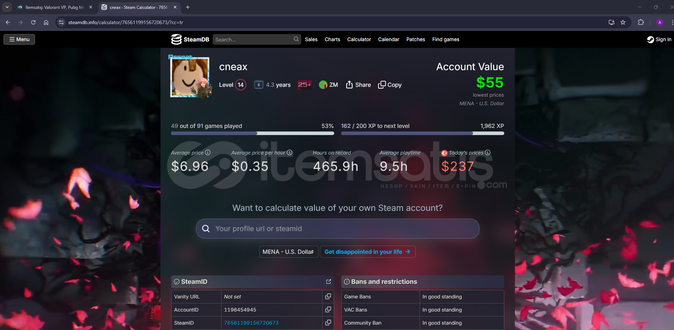Click the 465.9h hours on record value
Image resolution: width=674 pixels, height=330 pixels.
point(336,166)
